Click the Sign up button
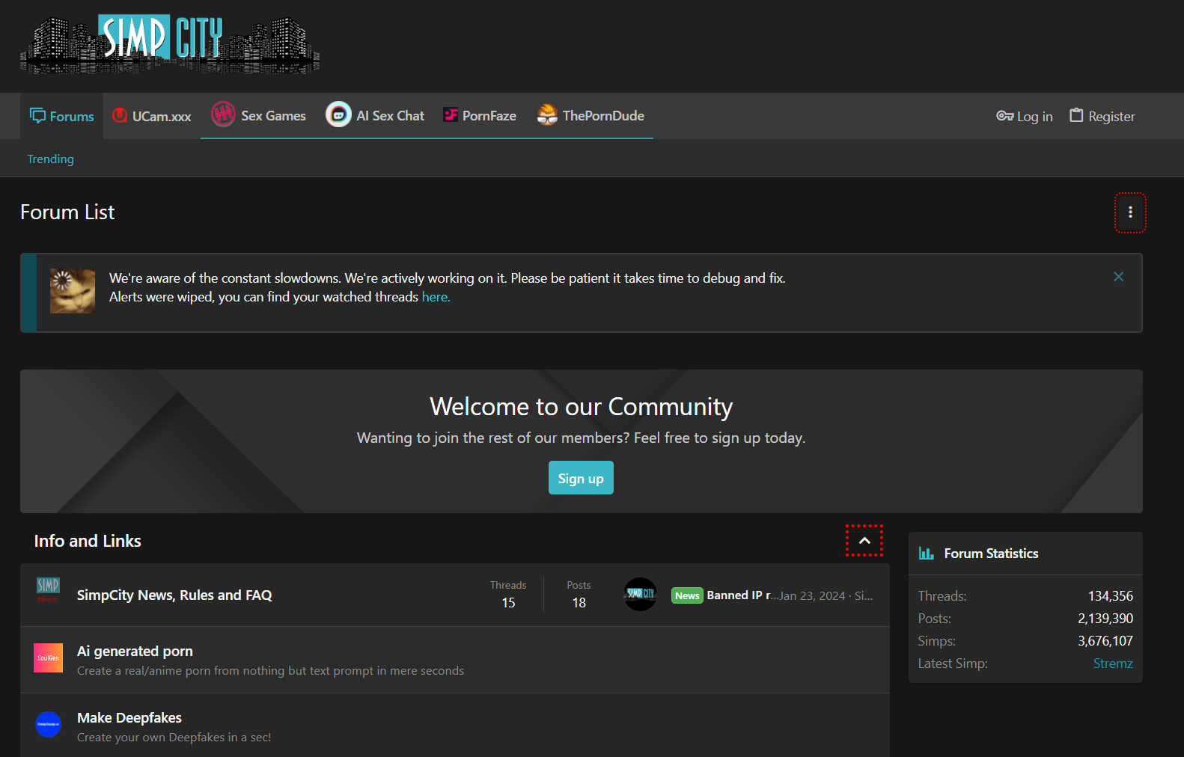Image resolution: width=1184 pixels, height=757 pixels. (581, 478)
